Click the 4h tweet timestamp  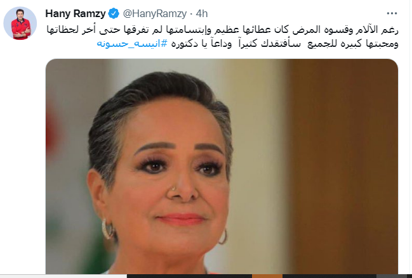tap(202, 13)
